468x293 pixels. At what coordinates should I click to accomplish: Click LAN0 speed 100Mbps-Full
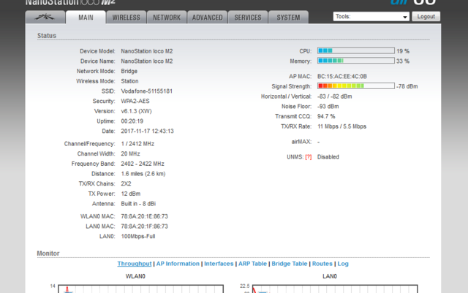click(138, 236)
